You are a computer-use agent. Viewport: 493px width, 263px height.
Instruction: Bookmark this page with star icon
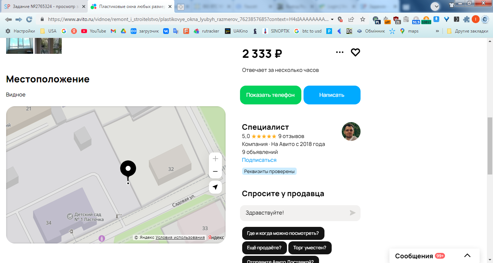tap(363, 19)
